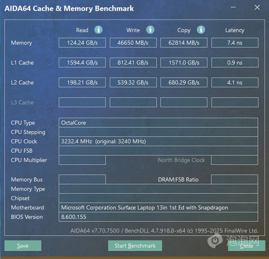269x259 pixels.
Task: Click the empty L3 Cache write field
Action: [x=133, y=102]
